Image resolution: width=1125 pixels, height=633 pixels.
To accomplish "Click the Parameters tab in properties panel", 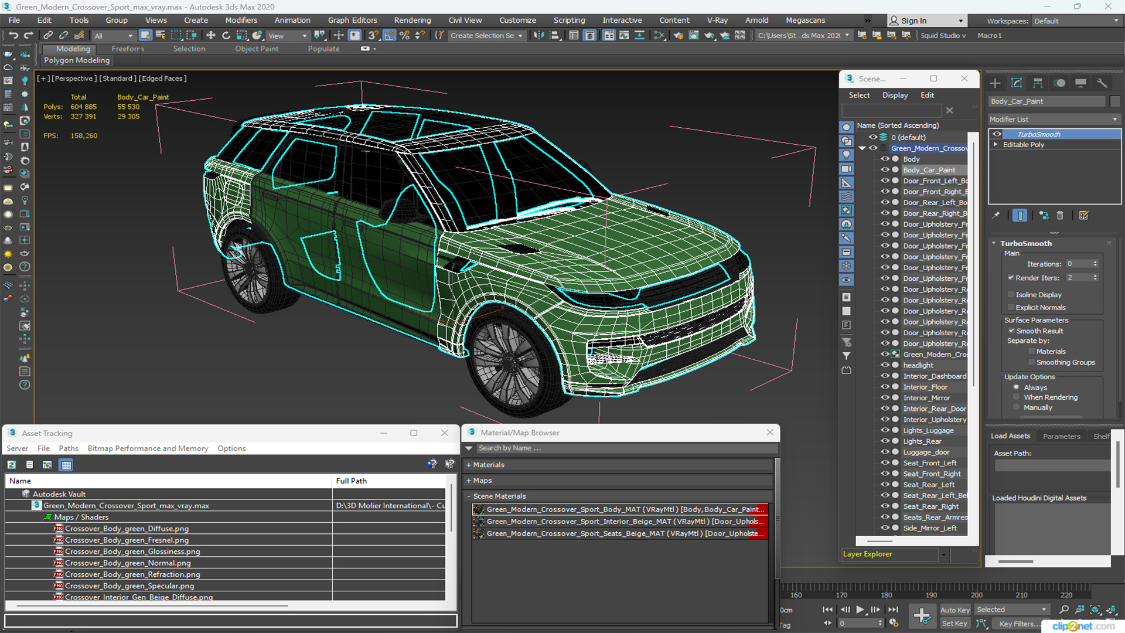I will coord(1061,436).
